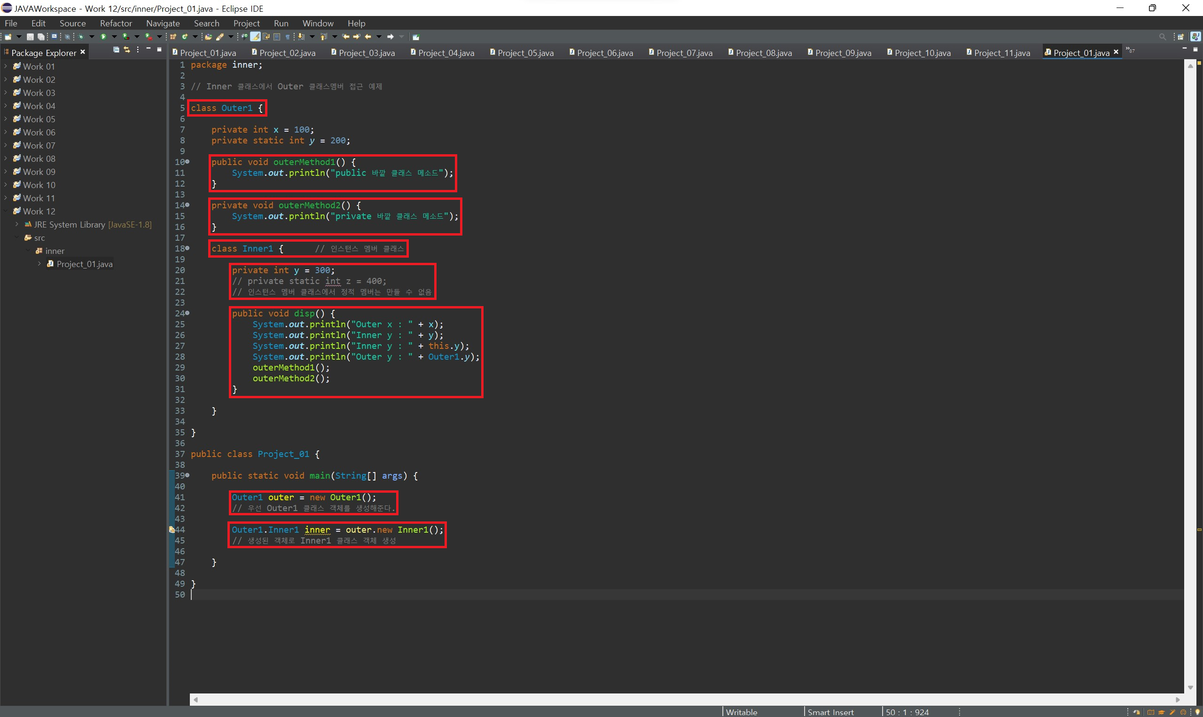Screen dimensions: 1203x717
Task: Open the Run button dropdown arrow
Action: [114, 37]
